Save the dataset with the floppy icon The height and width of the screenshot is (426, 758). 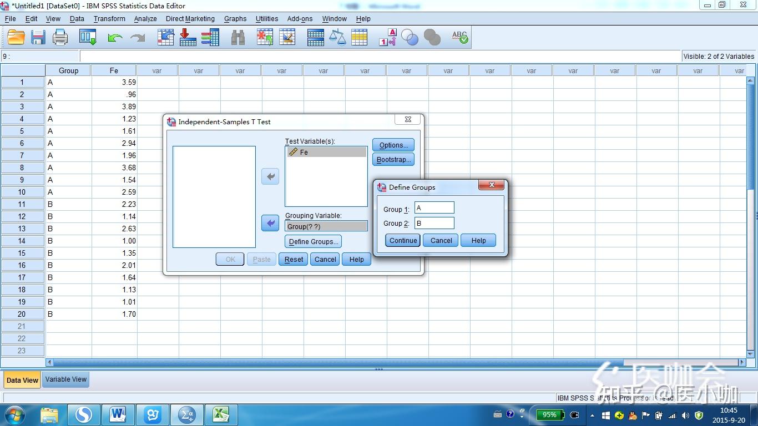[x=38, y=37]
